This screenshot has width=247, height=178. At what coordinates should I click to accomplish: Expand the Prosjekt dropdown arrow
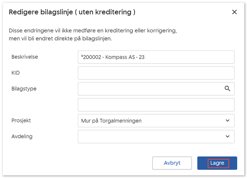click(x=227, y=121)
